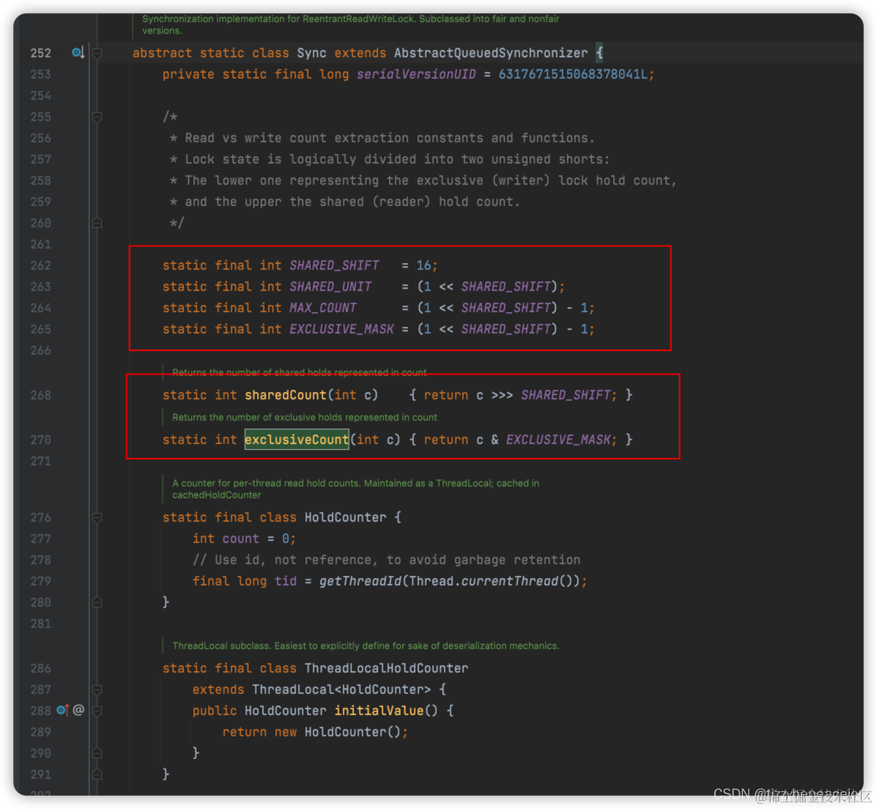This screenshot has height=809, width=877.
Task: Click line number 262 in the gutter
Action: tap(40, 265)
